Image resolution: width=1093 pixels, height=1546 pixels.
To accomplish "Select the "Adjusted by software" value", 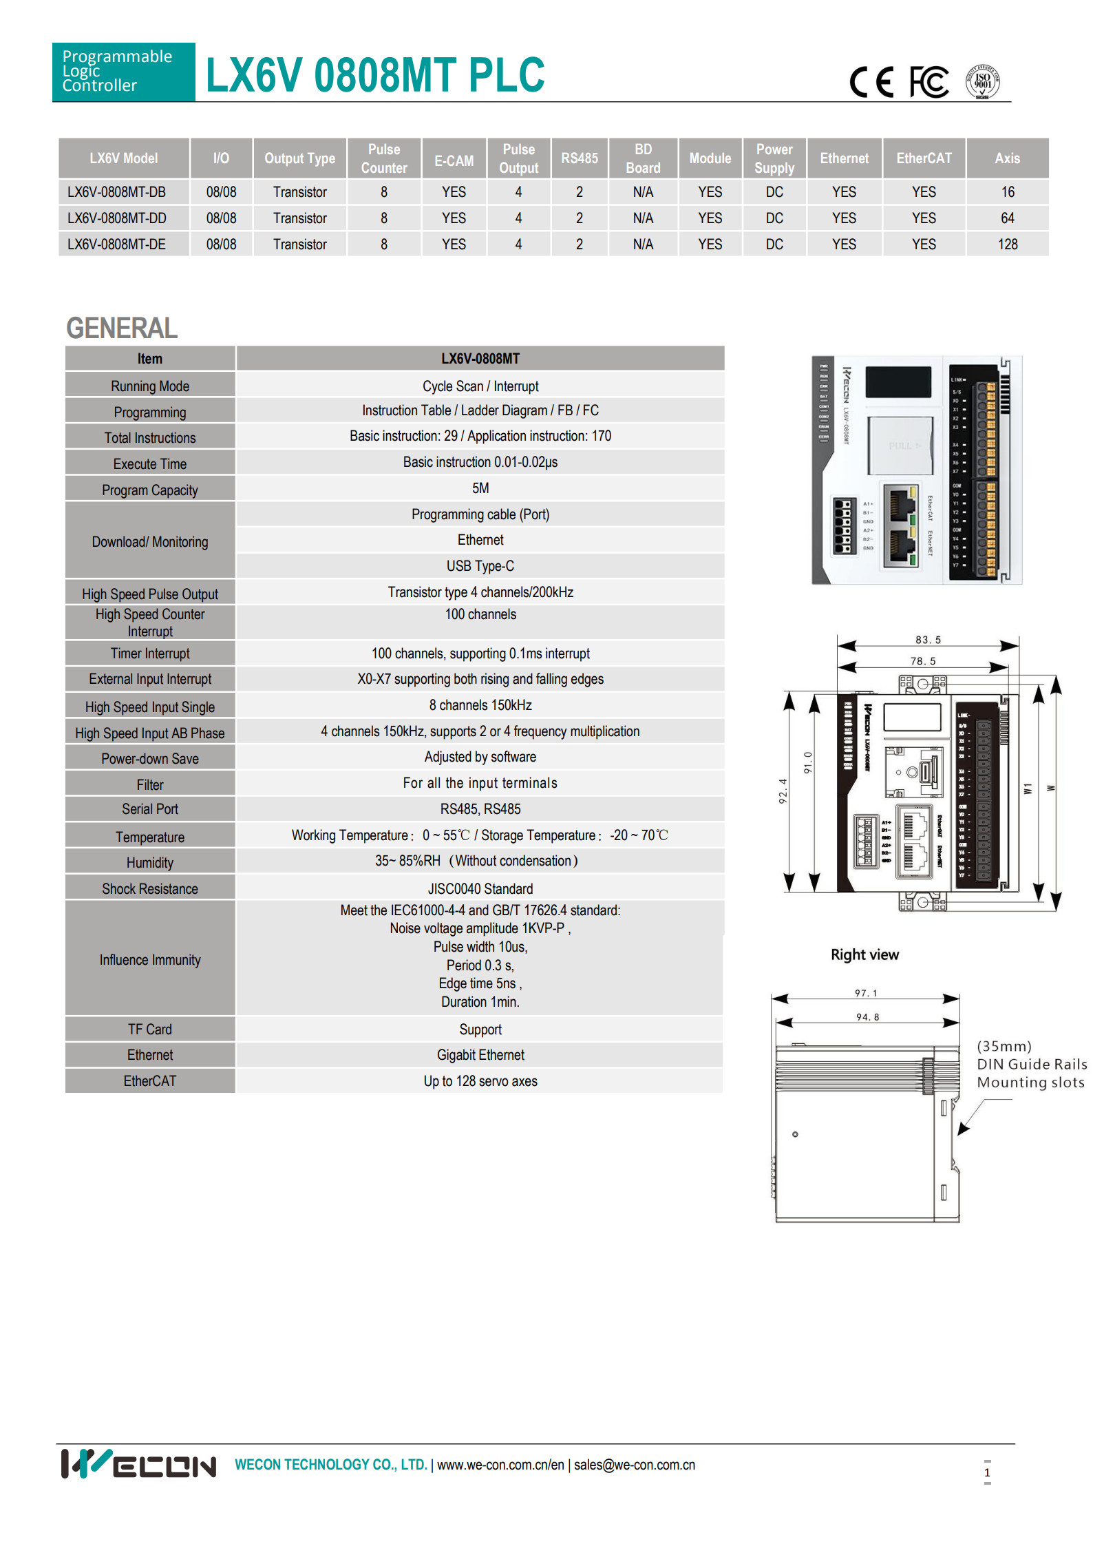I will tap(480, 757).
